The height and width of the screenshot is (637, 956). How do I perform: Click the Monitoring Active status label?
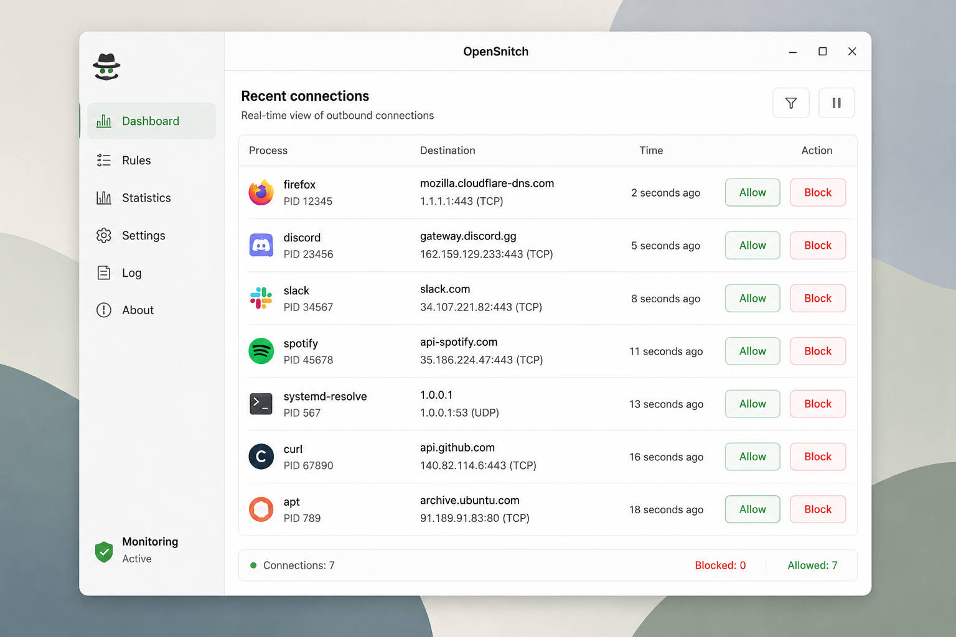[150, 550]
